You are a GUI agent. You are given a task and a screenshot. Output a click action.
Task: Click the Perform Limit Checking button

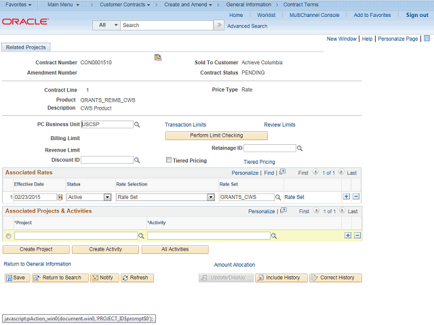click(x=216, y=135)
